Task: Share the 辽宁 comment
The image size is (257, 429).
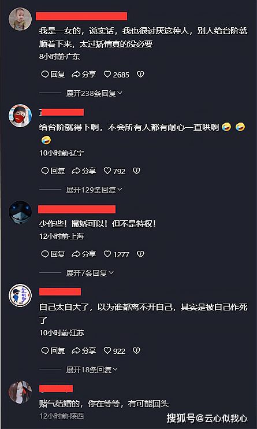Action: 84,171
